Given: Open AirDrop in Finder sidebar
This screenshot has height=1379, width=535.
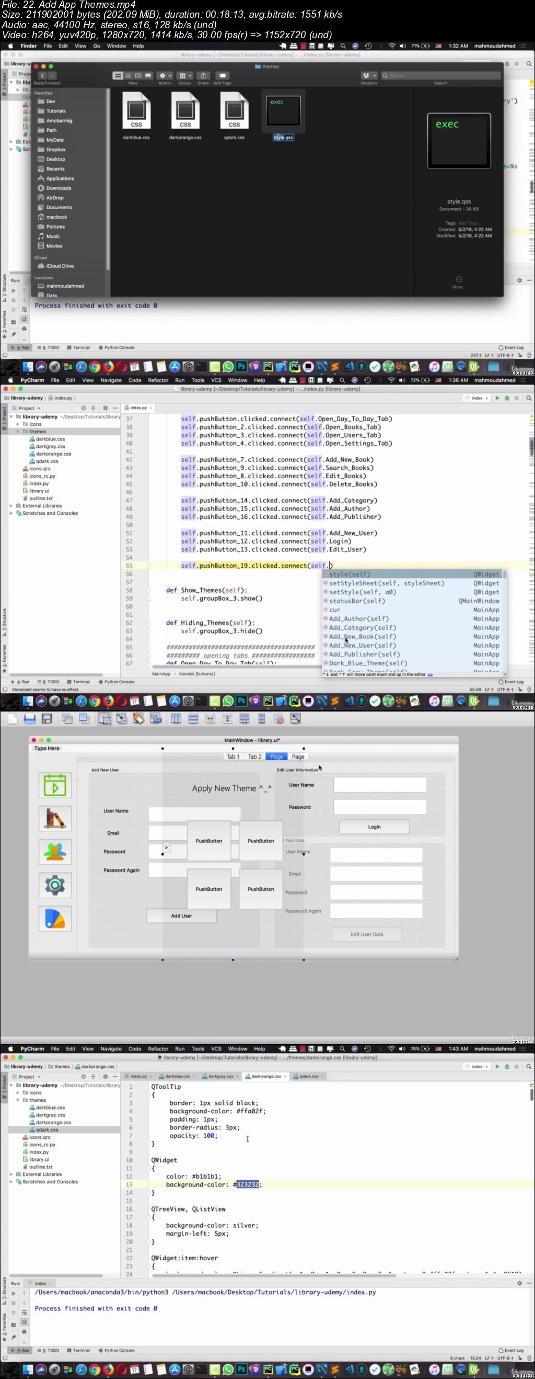Looking at the screenshot, I should point(54,198).
